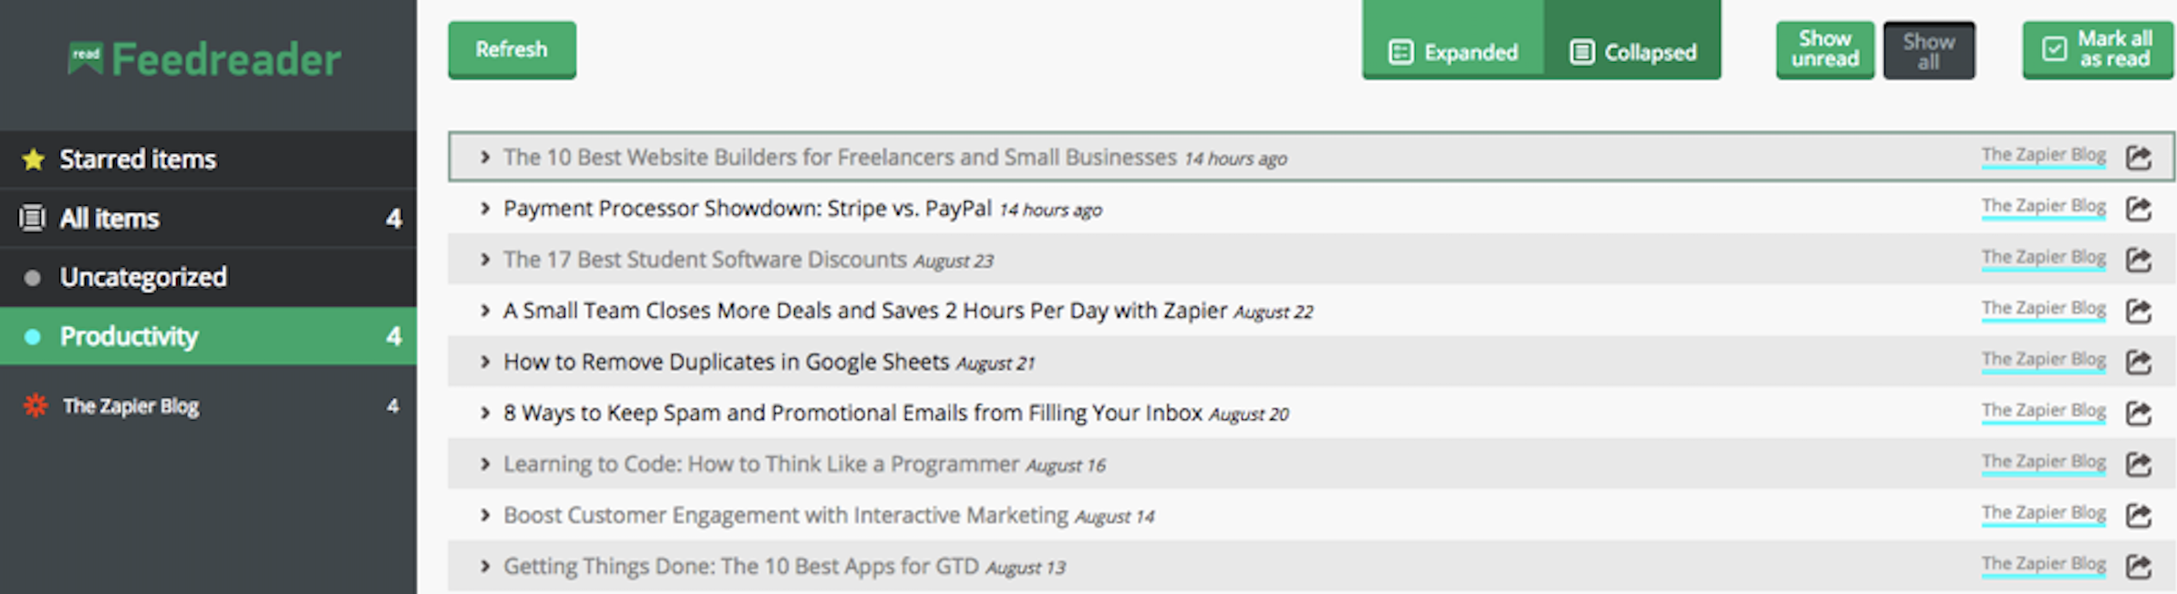Click the share icon on the Website Builders article
Screen dimensions: 2177x594
tap(2141, 156)
